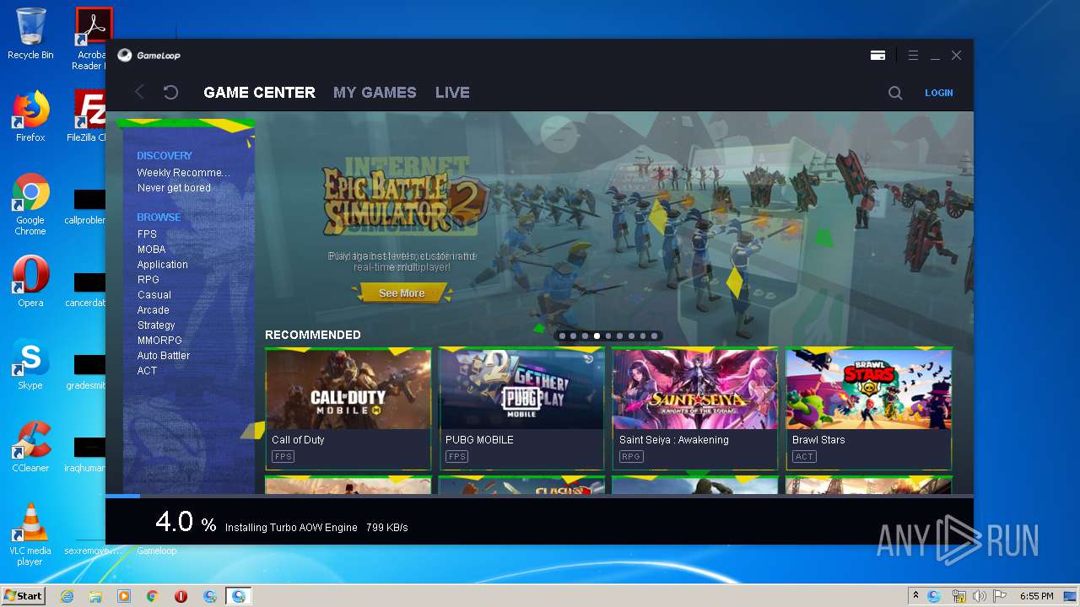
Task: Click RPG tag under Saint Seiya
Action: point(631,457)
